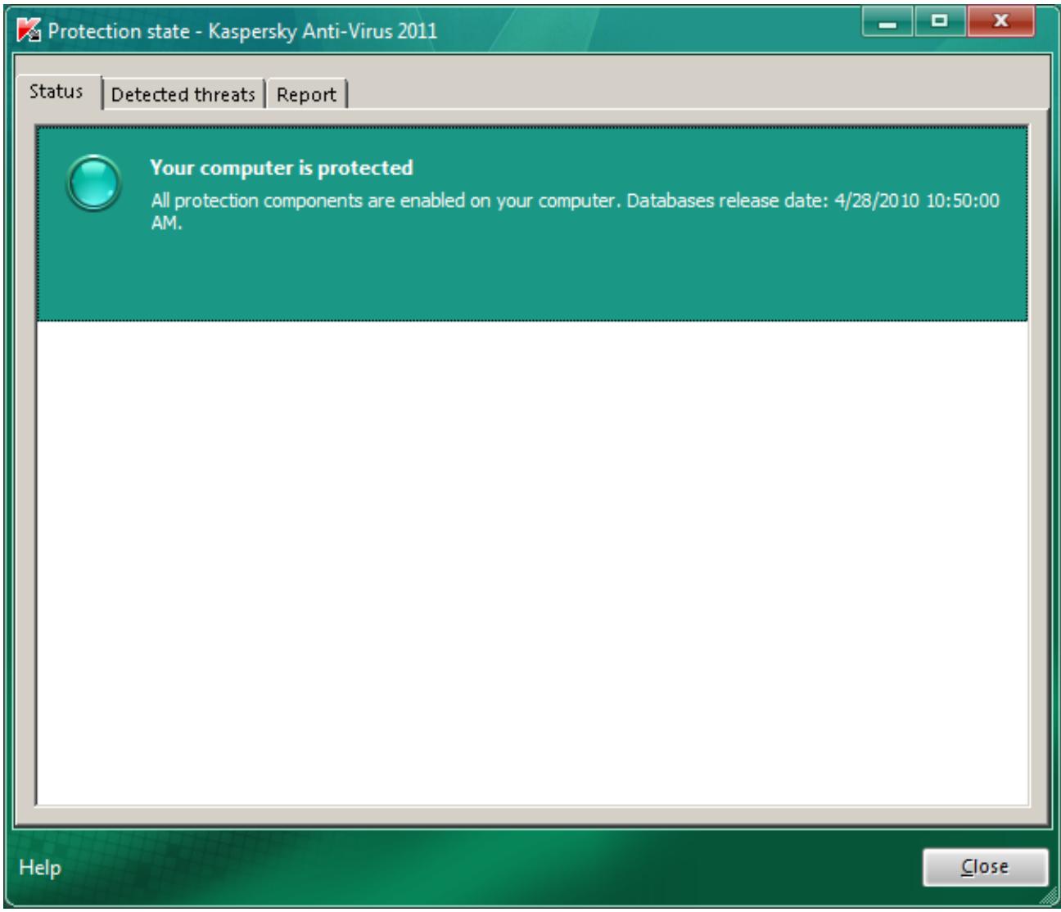The image size is (1061, 912).
Task: Click the Close button
Action: (x=985, y=866)
